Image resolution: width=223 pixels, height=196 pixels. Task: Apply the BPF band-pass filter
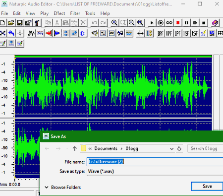[x=161, y=33]
